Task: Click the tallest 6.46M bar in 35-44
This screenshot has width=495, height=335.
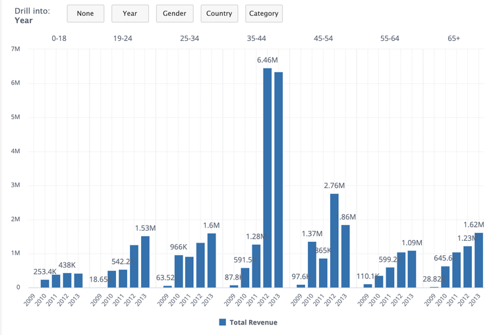Action: [x=268, y=178]
